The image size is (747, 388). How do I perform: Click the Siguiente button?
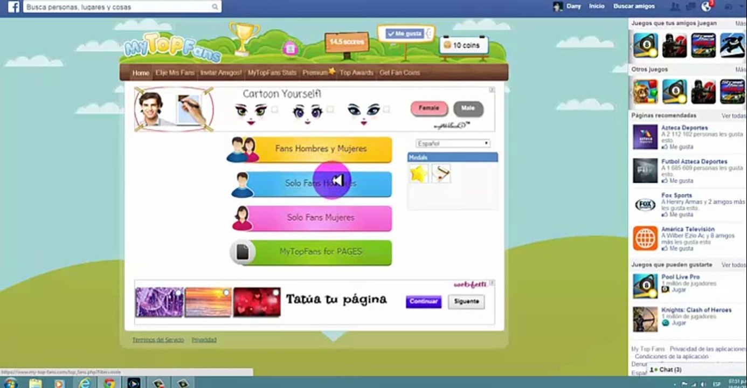tap(466, 302)
